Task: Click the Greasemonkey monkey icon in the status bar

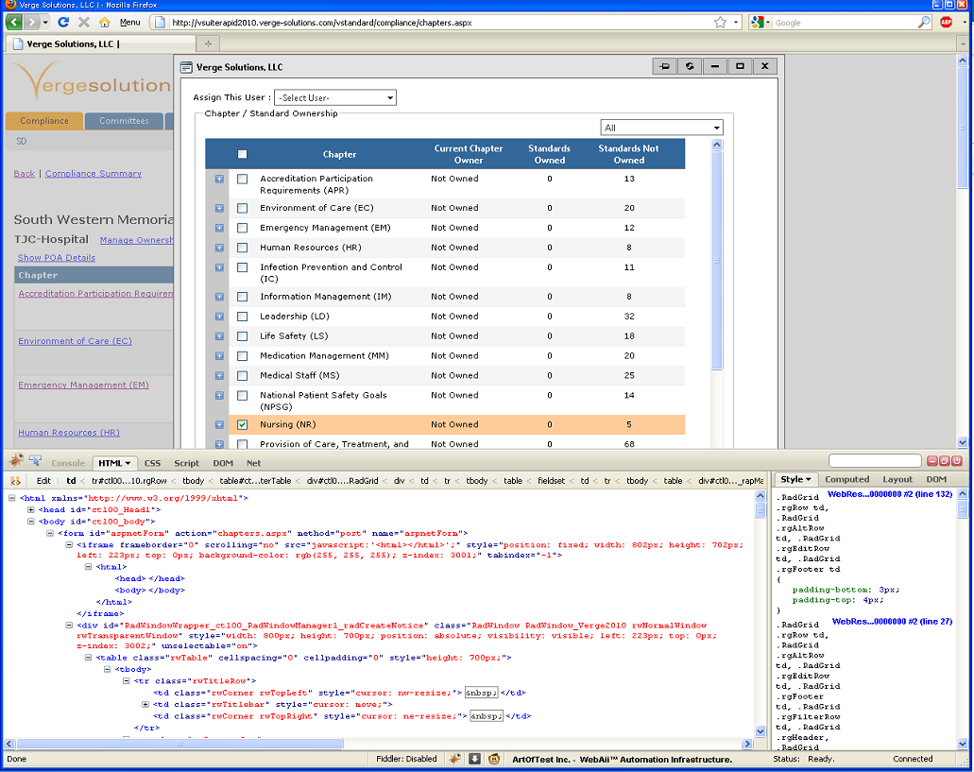Action: tap(496, 759)
